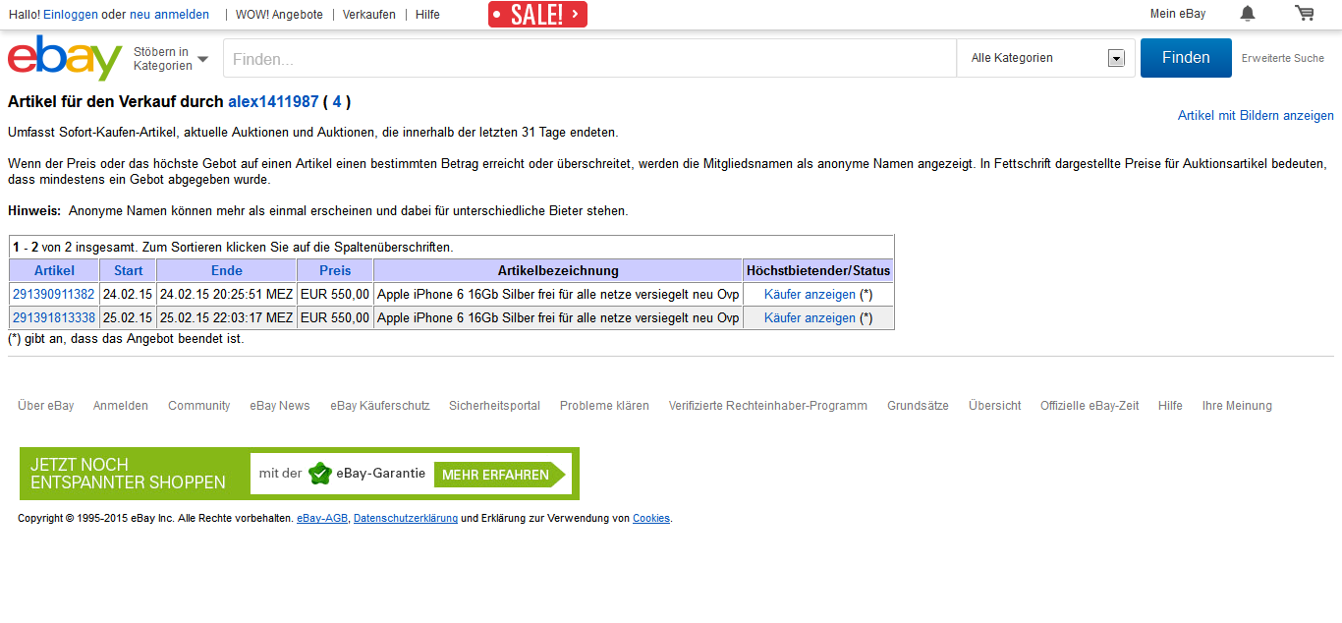The height and width of the screenshot is (623, 1342).
Task: Open the shopping cart icon
Action: point(1305,14)
